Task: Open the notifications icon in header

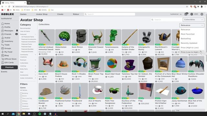Action: pos(186,14)
